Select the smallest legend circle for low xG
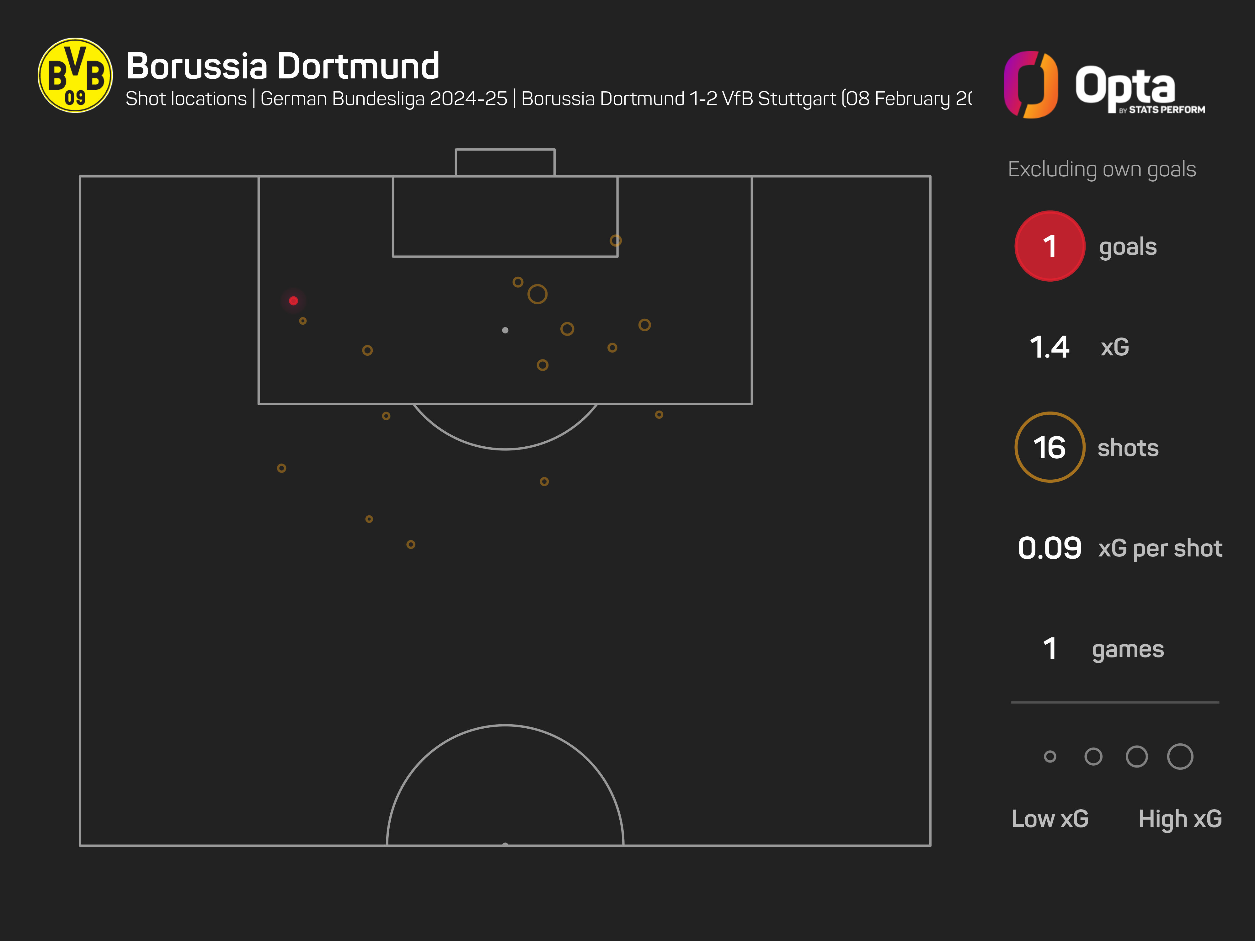 (x=1049, y=757)
